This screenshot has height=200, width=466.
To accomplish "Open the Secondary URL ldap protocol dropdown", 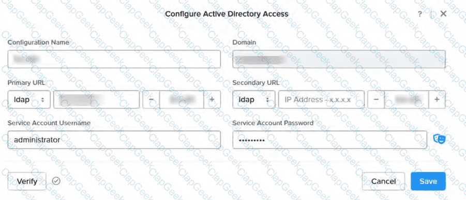I will click(253, 100).
